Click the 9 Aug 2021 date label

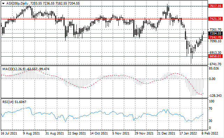[x=31, y=133]
